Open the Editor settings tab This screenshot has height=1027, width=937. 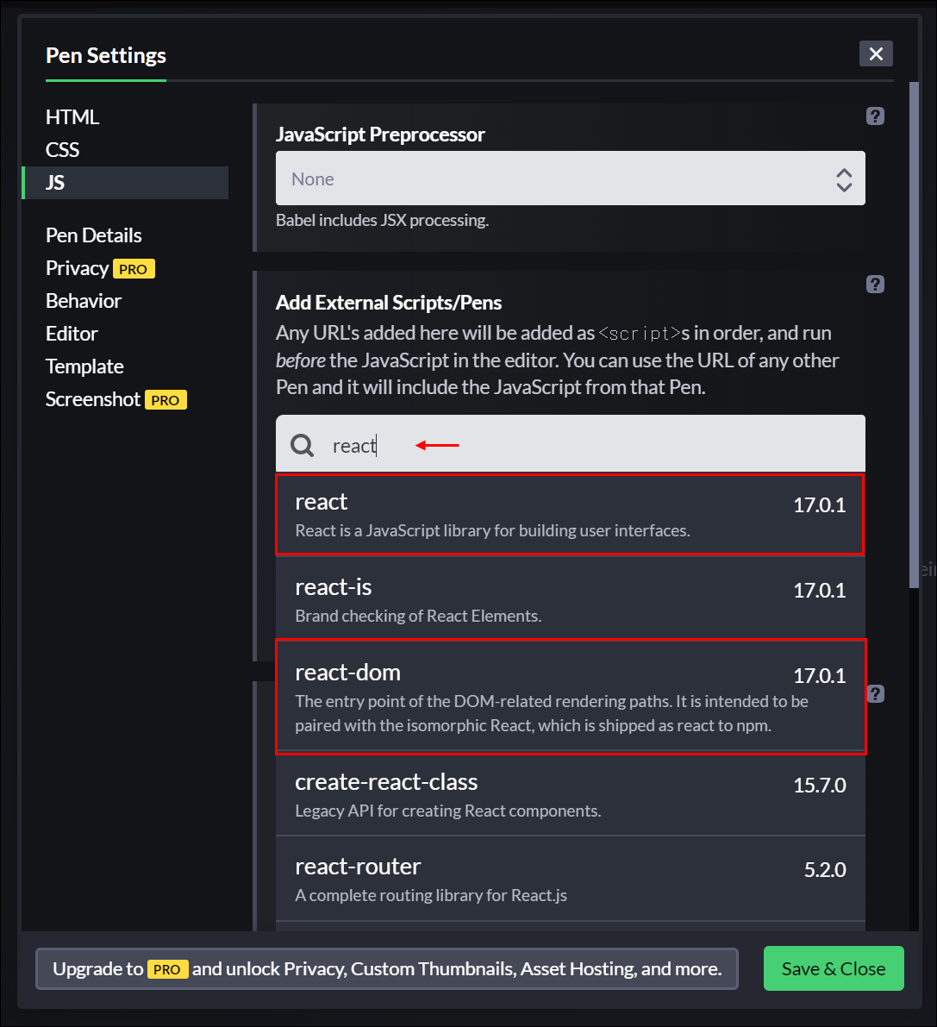(72, 334)
